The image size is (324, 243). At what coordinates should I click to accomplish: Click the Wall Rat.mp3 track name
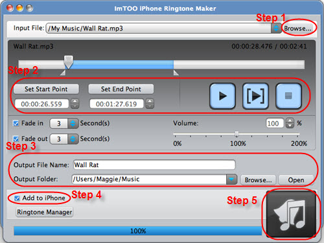pyautogui.click(x=33, y=47)
